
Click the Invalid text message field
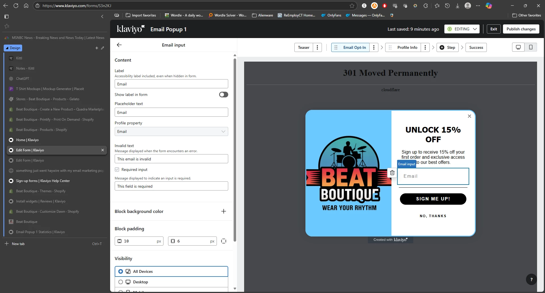171,159
